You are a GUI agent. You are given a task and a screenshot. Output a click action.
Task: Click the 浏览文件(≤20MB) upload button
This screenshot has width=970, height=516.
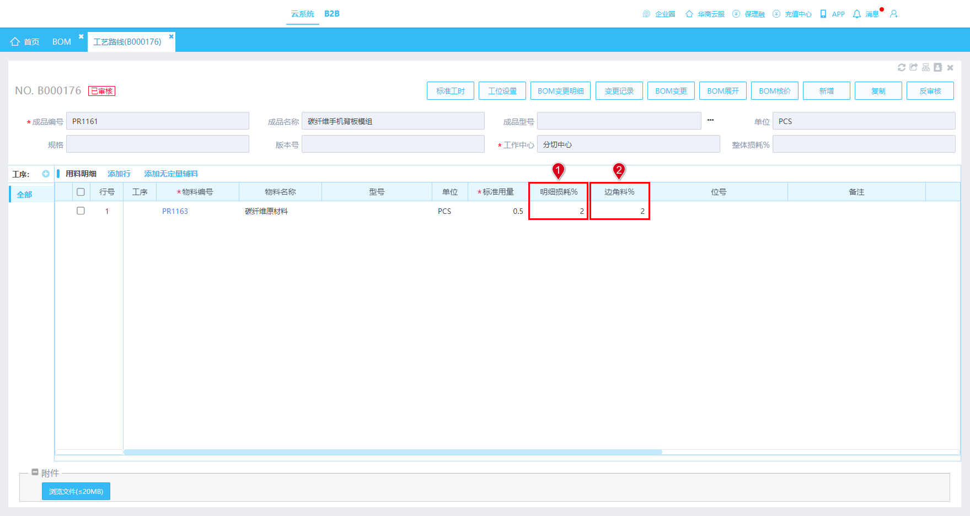76,491
